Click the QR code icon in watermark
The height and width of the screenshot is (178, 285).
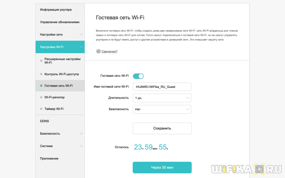259,169
